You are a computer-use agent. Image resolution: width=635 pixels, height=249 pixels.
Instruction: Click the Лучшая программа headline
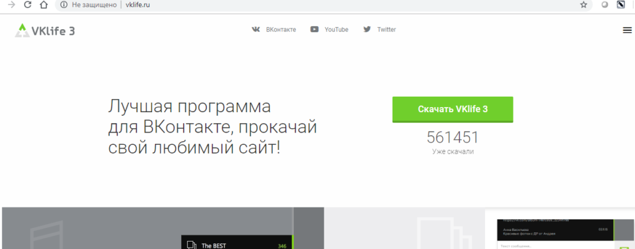coord(212,128)
